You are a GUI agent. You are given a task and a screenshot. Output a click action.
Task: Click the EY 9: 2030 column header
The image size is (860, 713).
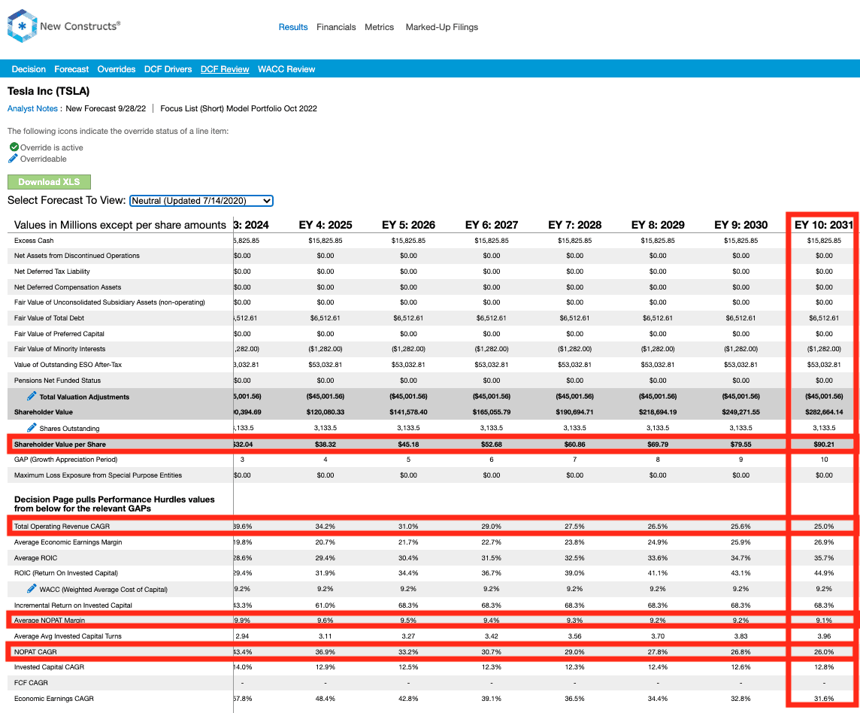pyautogui.click(x=741, y=225)
